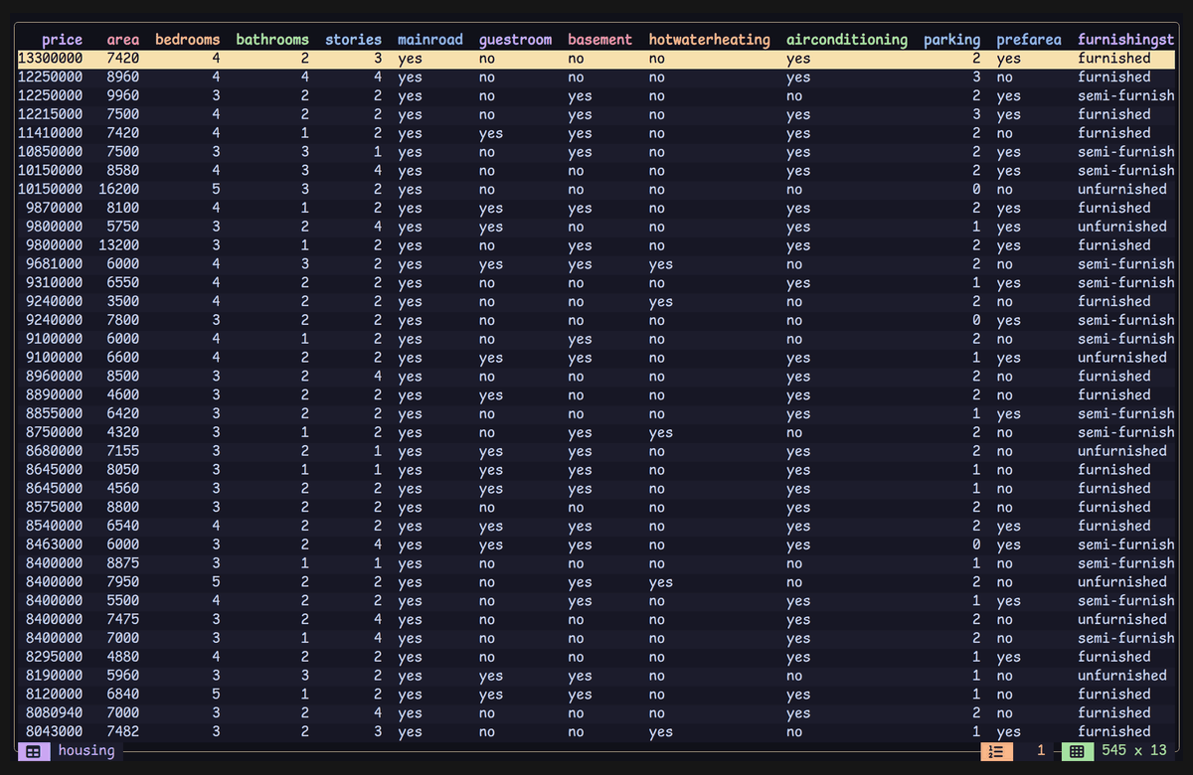Click the guestroom column header
Viewport: 1193px width, 775px height.
point(515,40)
